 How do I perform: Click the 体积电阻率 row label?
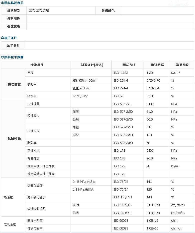tap(35, 228)
